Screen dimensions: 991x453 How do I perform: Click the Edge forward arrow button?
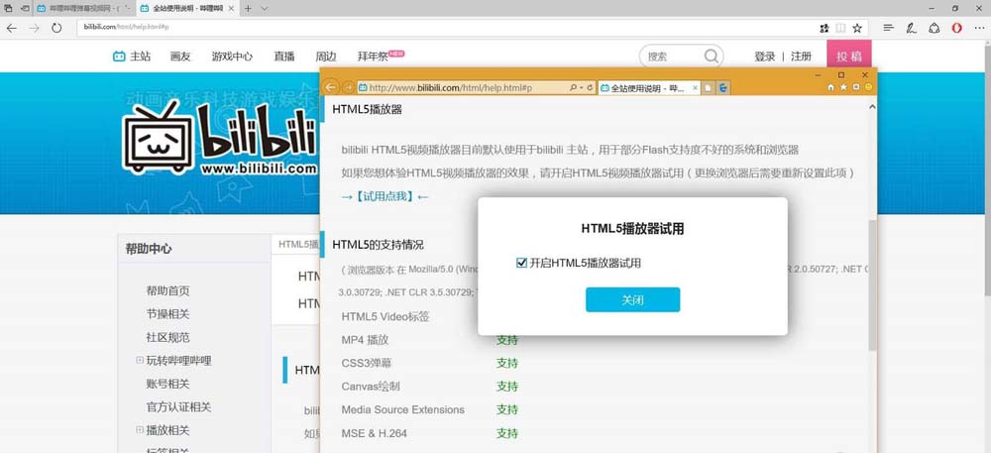pyautogui.click(x=34, y=28)
